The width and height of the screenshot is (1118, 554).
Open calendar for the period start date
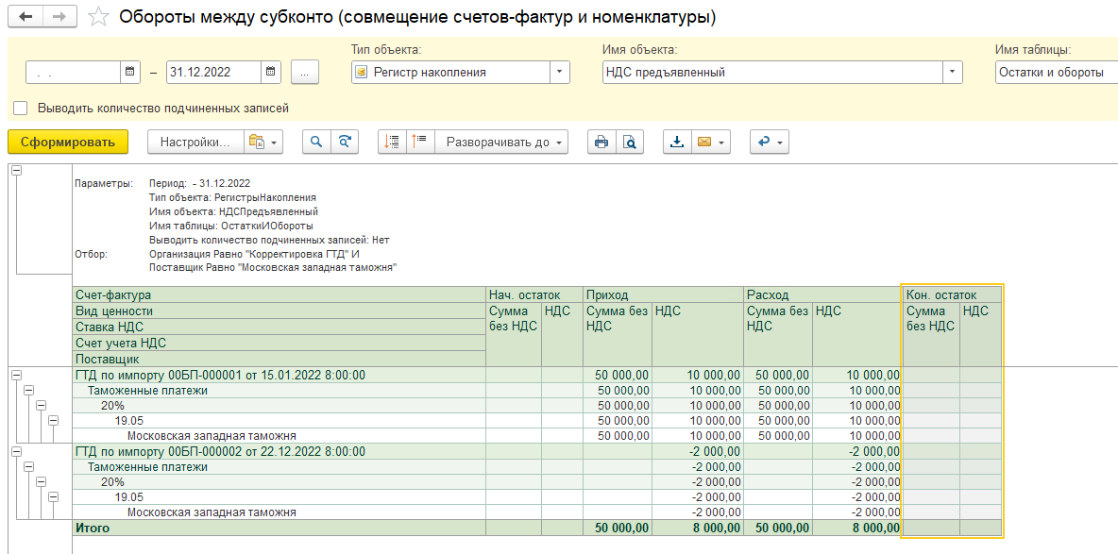coord(129,72)
